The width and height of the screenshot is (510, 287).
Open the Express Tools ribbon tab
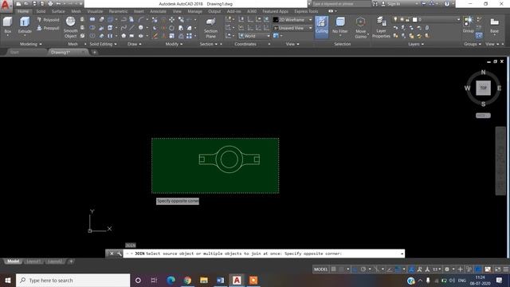pos(306,11)
